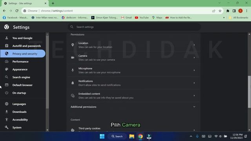Click the browser forward arrow
The height and width of the screenshot is (141, 251).
point(11,11)
